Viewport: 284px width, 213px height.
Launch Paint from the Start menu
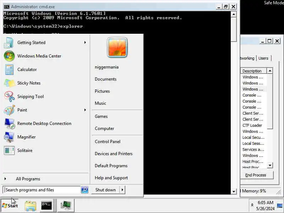[x=45, y=110]
